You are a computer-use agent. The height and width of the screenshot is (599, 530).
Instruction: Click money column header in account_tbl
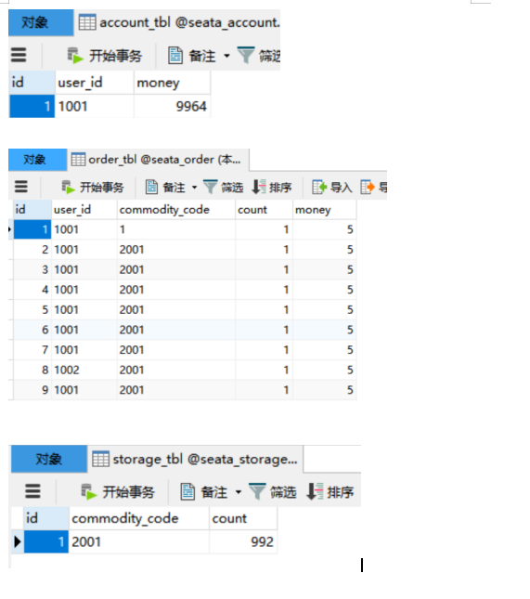(172, 83)
